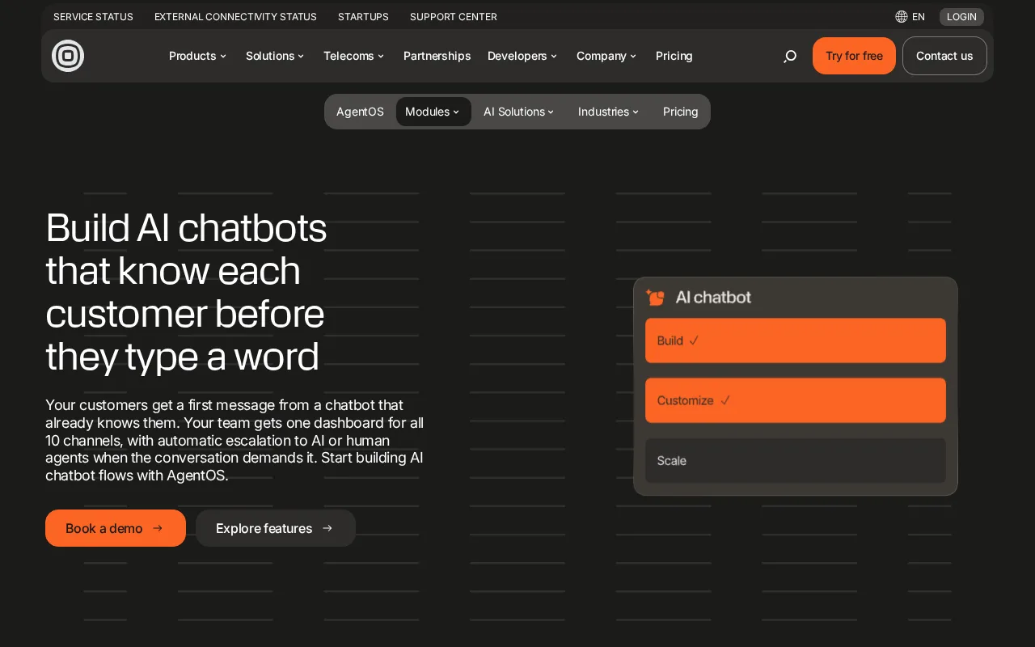Viewport: 1035px width, 647px height.
Task: Select the Scale step in chatbot card
Action: coord(796,460)
